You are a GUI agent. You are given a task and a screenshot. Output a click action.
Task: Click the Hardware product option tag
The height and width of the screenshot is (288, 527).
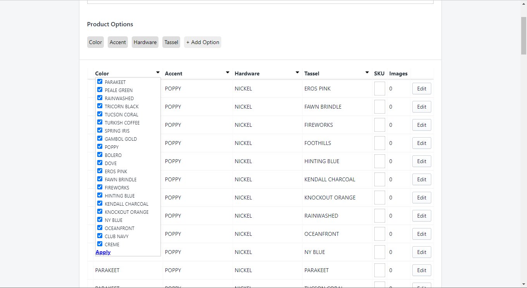(x=145, y=42)
